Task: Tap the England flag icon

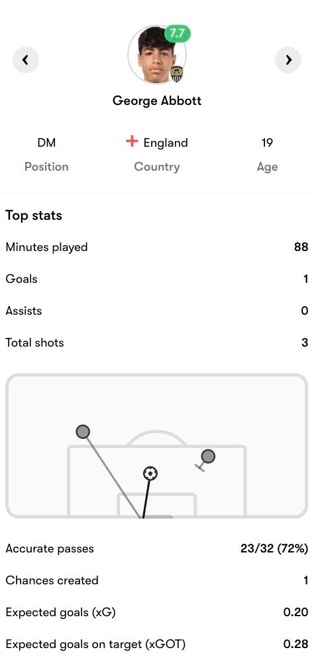Action: (x=132, y=142)
